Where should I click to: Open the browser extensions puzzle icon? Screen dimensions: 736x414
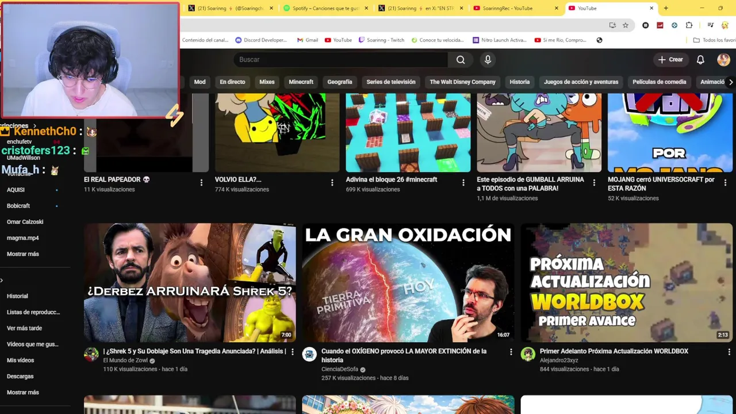pyautogui.click(x=689, y=25)
